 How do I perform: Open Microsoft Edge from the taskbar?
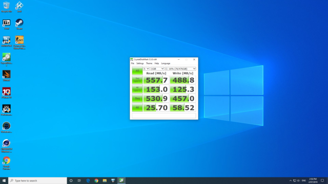(x=88, y=180)
